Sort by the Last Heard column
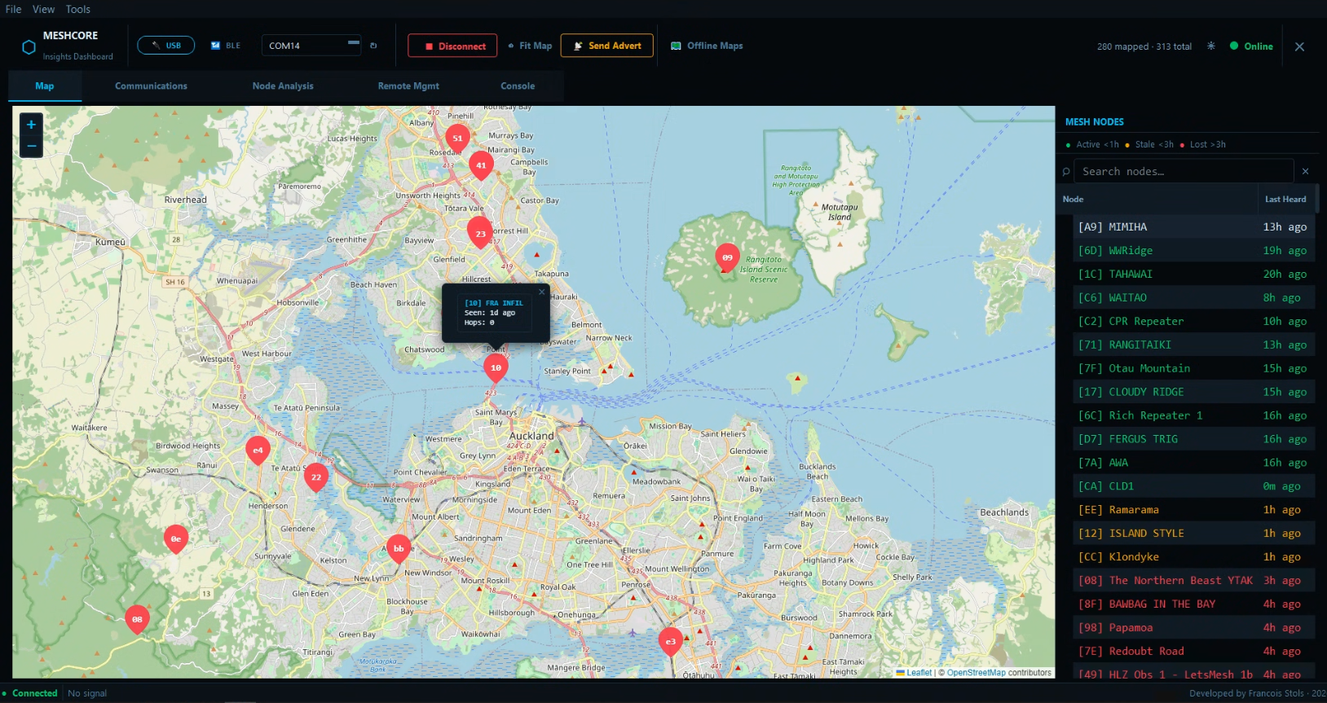Image resolution: width=1327 pixels, height=703 pixels. [1285, 199]
